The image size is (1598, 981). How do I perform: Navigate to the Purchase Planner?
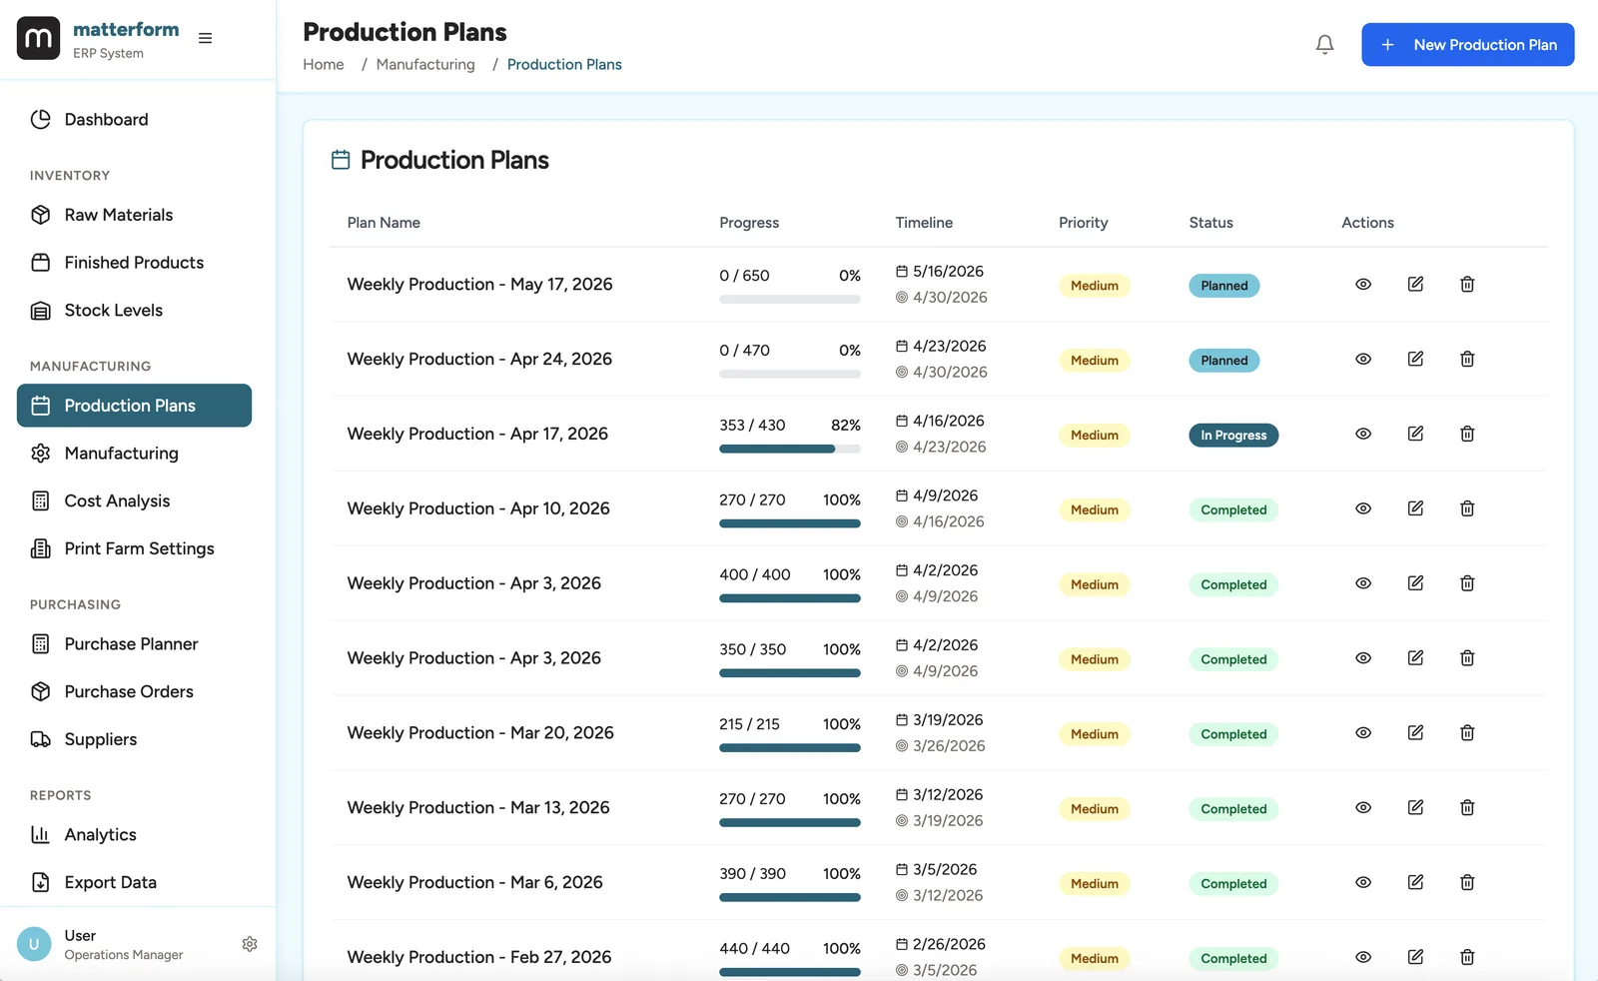tap(131, 643)
